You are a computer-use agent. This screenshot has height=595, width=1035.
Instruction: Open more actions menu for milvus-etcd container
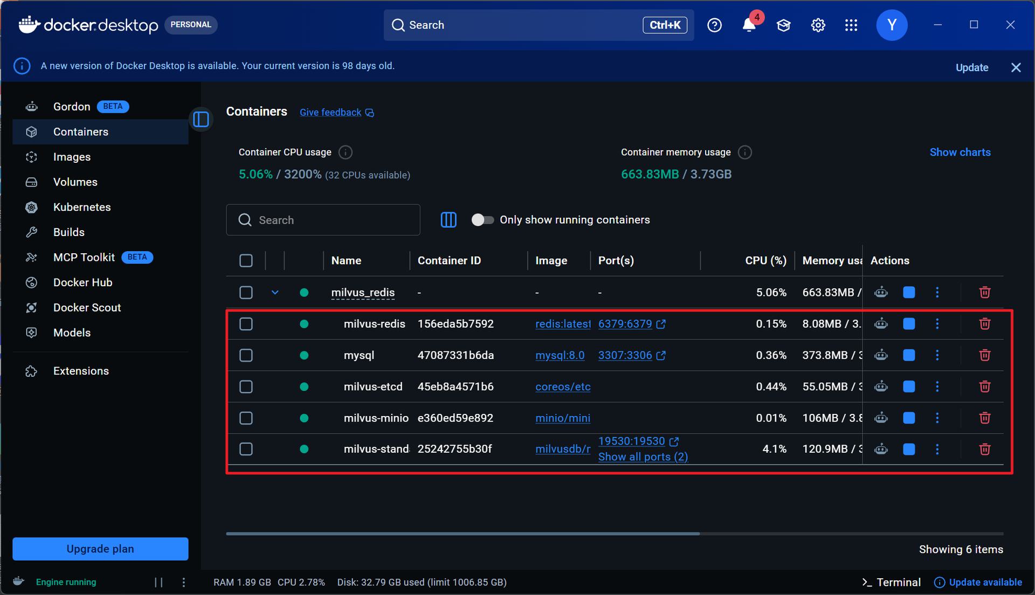(x=937, y=386)
